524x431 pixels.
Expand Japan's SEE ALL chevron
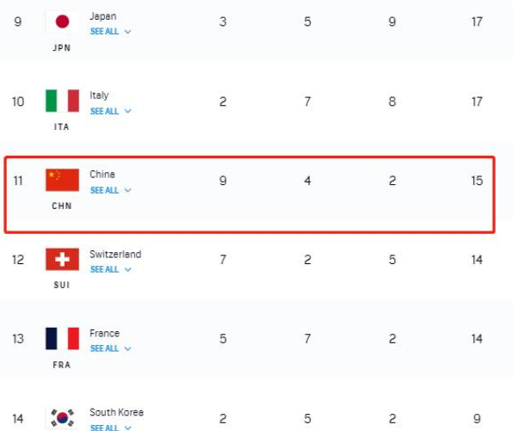127,32
